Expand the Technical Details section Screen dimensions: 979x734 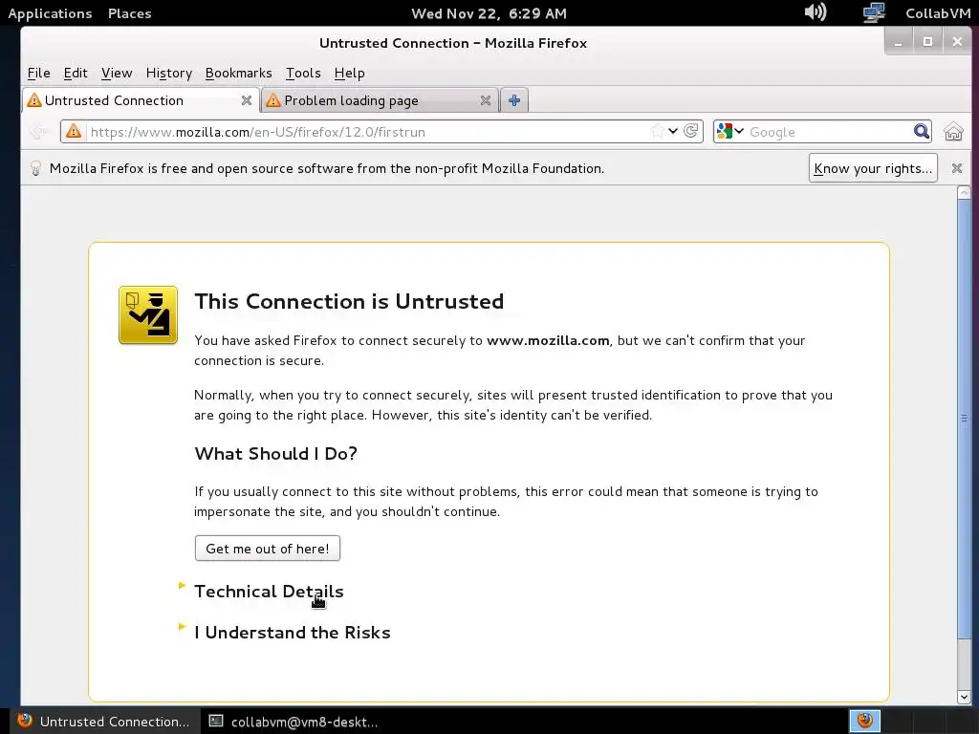pyautogui.click(x=269, y=591)
